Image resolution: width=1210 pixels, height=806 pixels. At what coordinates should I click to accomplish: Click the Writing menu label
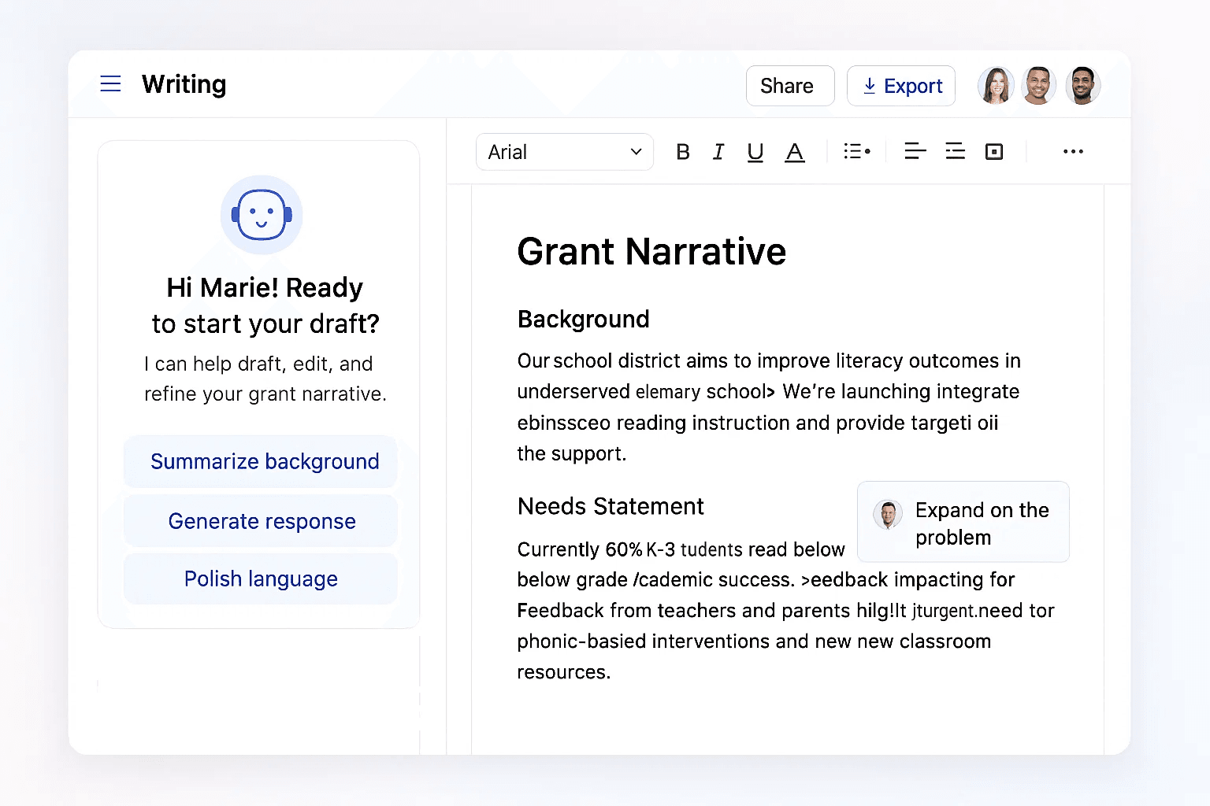[x=184, y=84]
